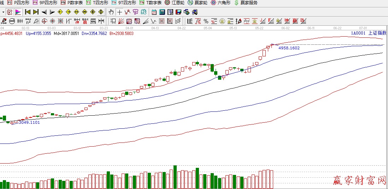Toggle the pink flag indicator button
The width and height of the screenshot is (388, 189).
click(x=18, y=12)
